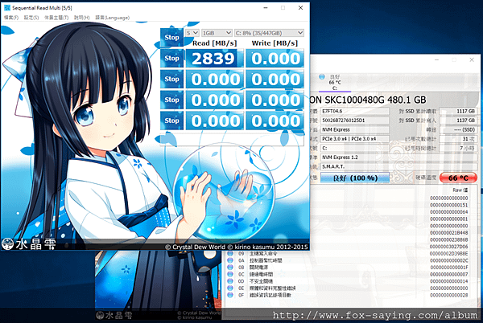Close the CrystalDiskInfo window
This screenshot has height=323, width=483.
(x=472, y=60)
